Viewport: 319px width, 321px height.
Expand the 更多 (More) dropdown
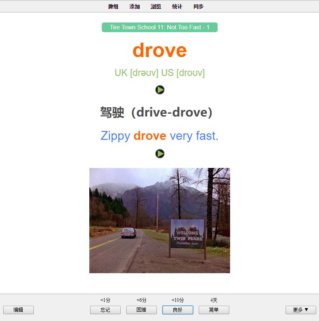[301, 310]
